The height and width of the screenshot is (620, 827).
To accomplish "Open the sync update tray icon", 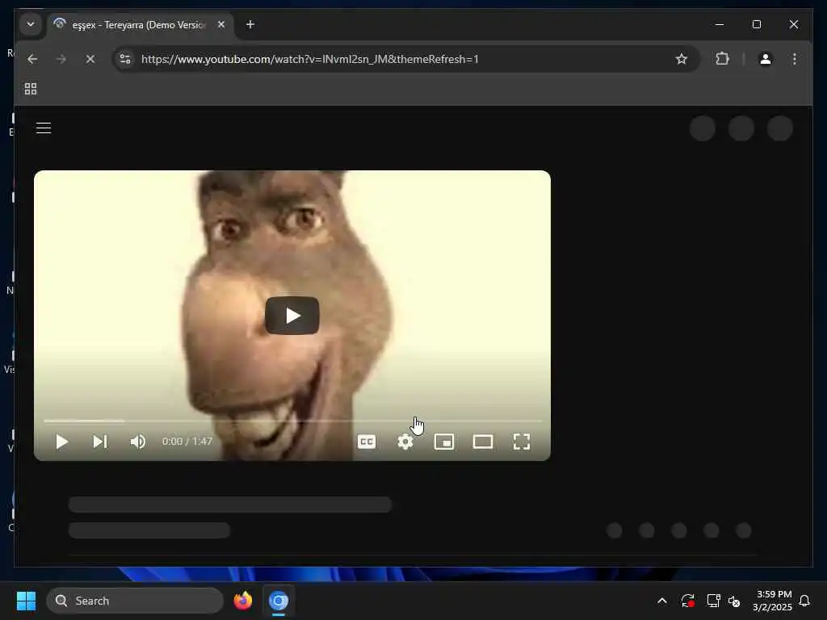I will (687, 601).
